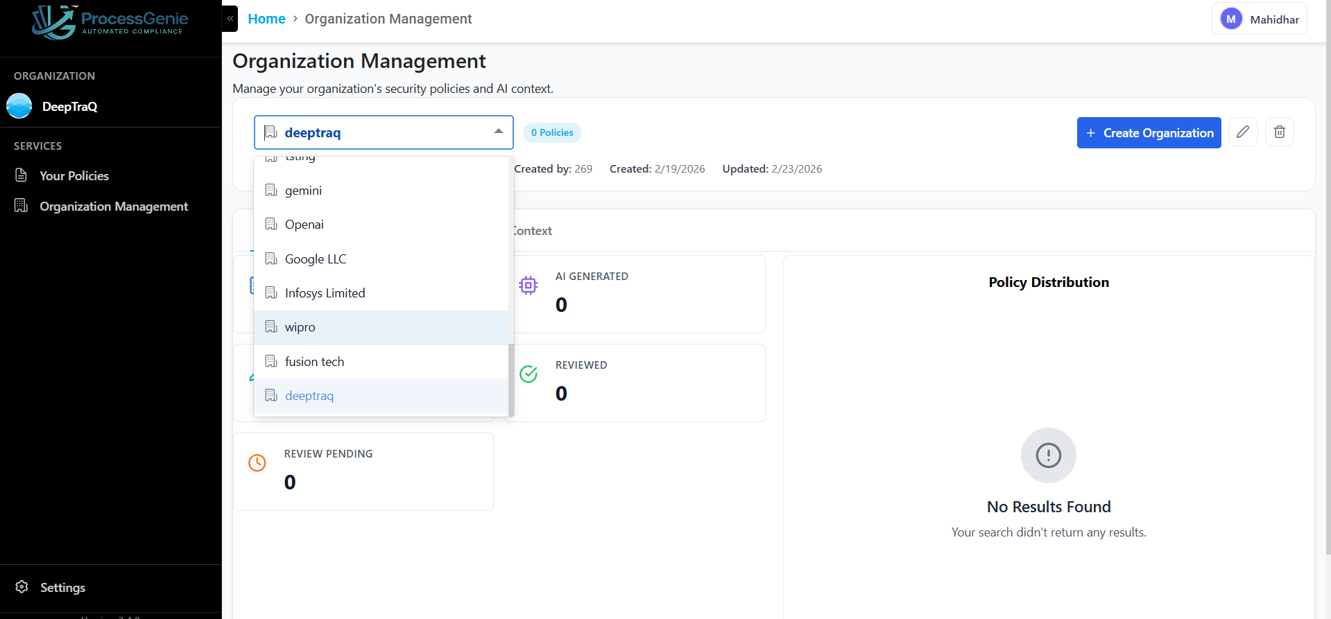The image size is (1331, 619).
Task: Click the DeepTraQ organization name
Action: tap(70, 106)
